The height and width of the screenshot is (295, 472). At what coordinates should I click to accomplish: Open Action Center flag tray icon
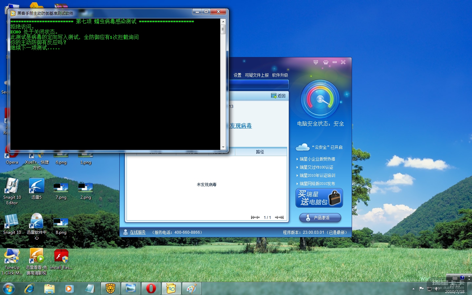pyautogui.click(x=422, y=289)
